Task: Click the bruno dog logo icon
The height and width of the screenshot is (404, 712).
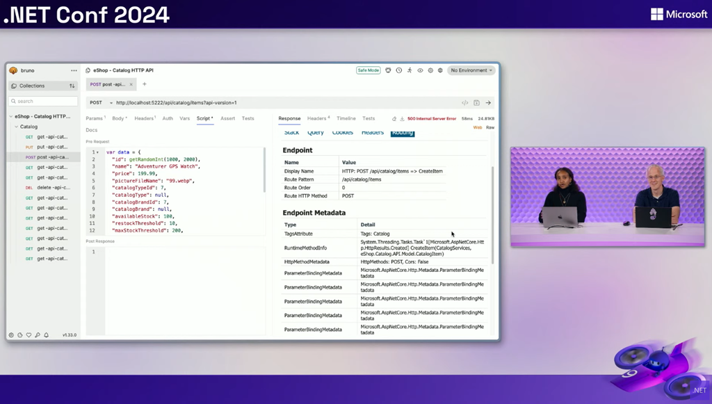Action: pyautogui.click(x=13, y=70)
